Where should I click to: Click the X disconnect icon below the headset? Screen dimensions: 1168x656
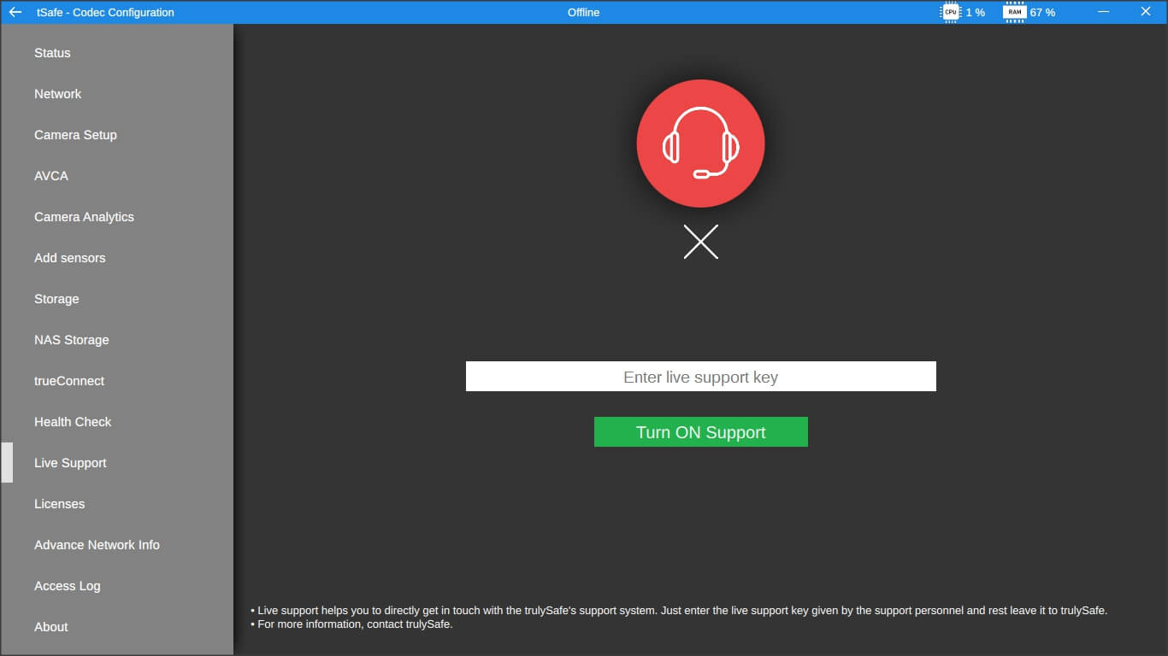click(700, 242)
